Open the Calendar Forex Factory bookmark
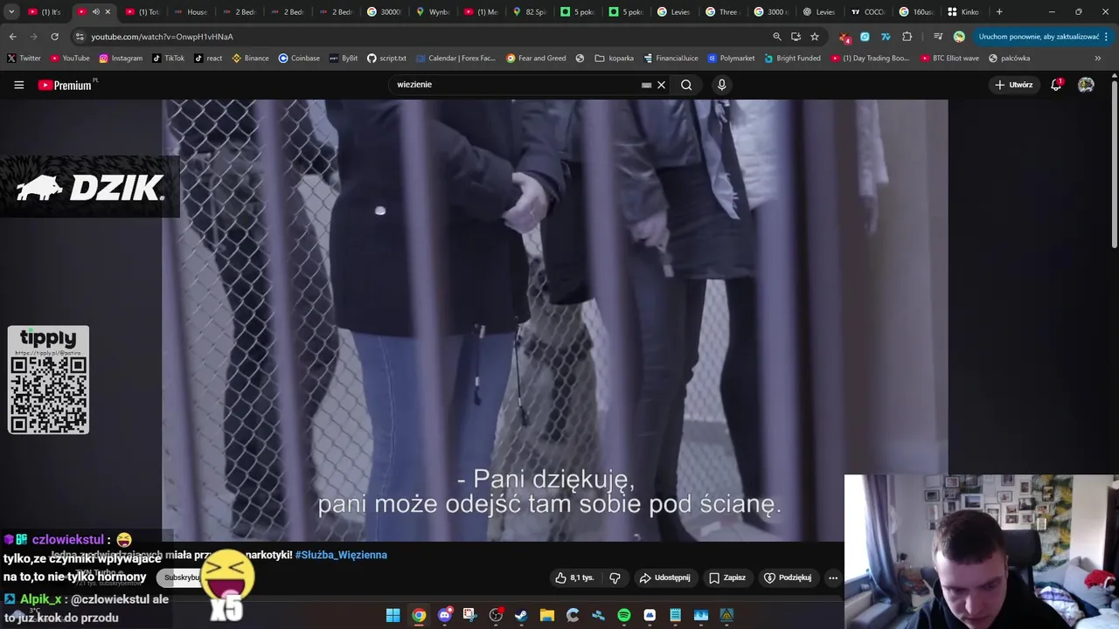The width and height of the screenshot is (1119, 629). [455, 59]
